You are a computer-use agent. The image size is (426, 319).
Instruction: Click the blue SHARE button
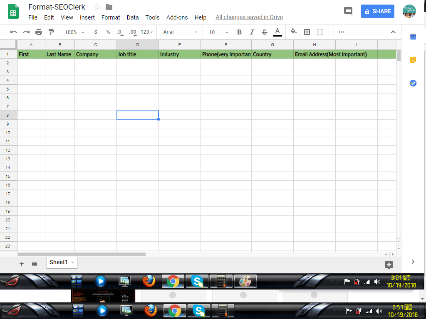378,11
